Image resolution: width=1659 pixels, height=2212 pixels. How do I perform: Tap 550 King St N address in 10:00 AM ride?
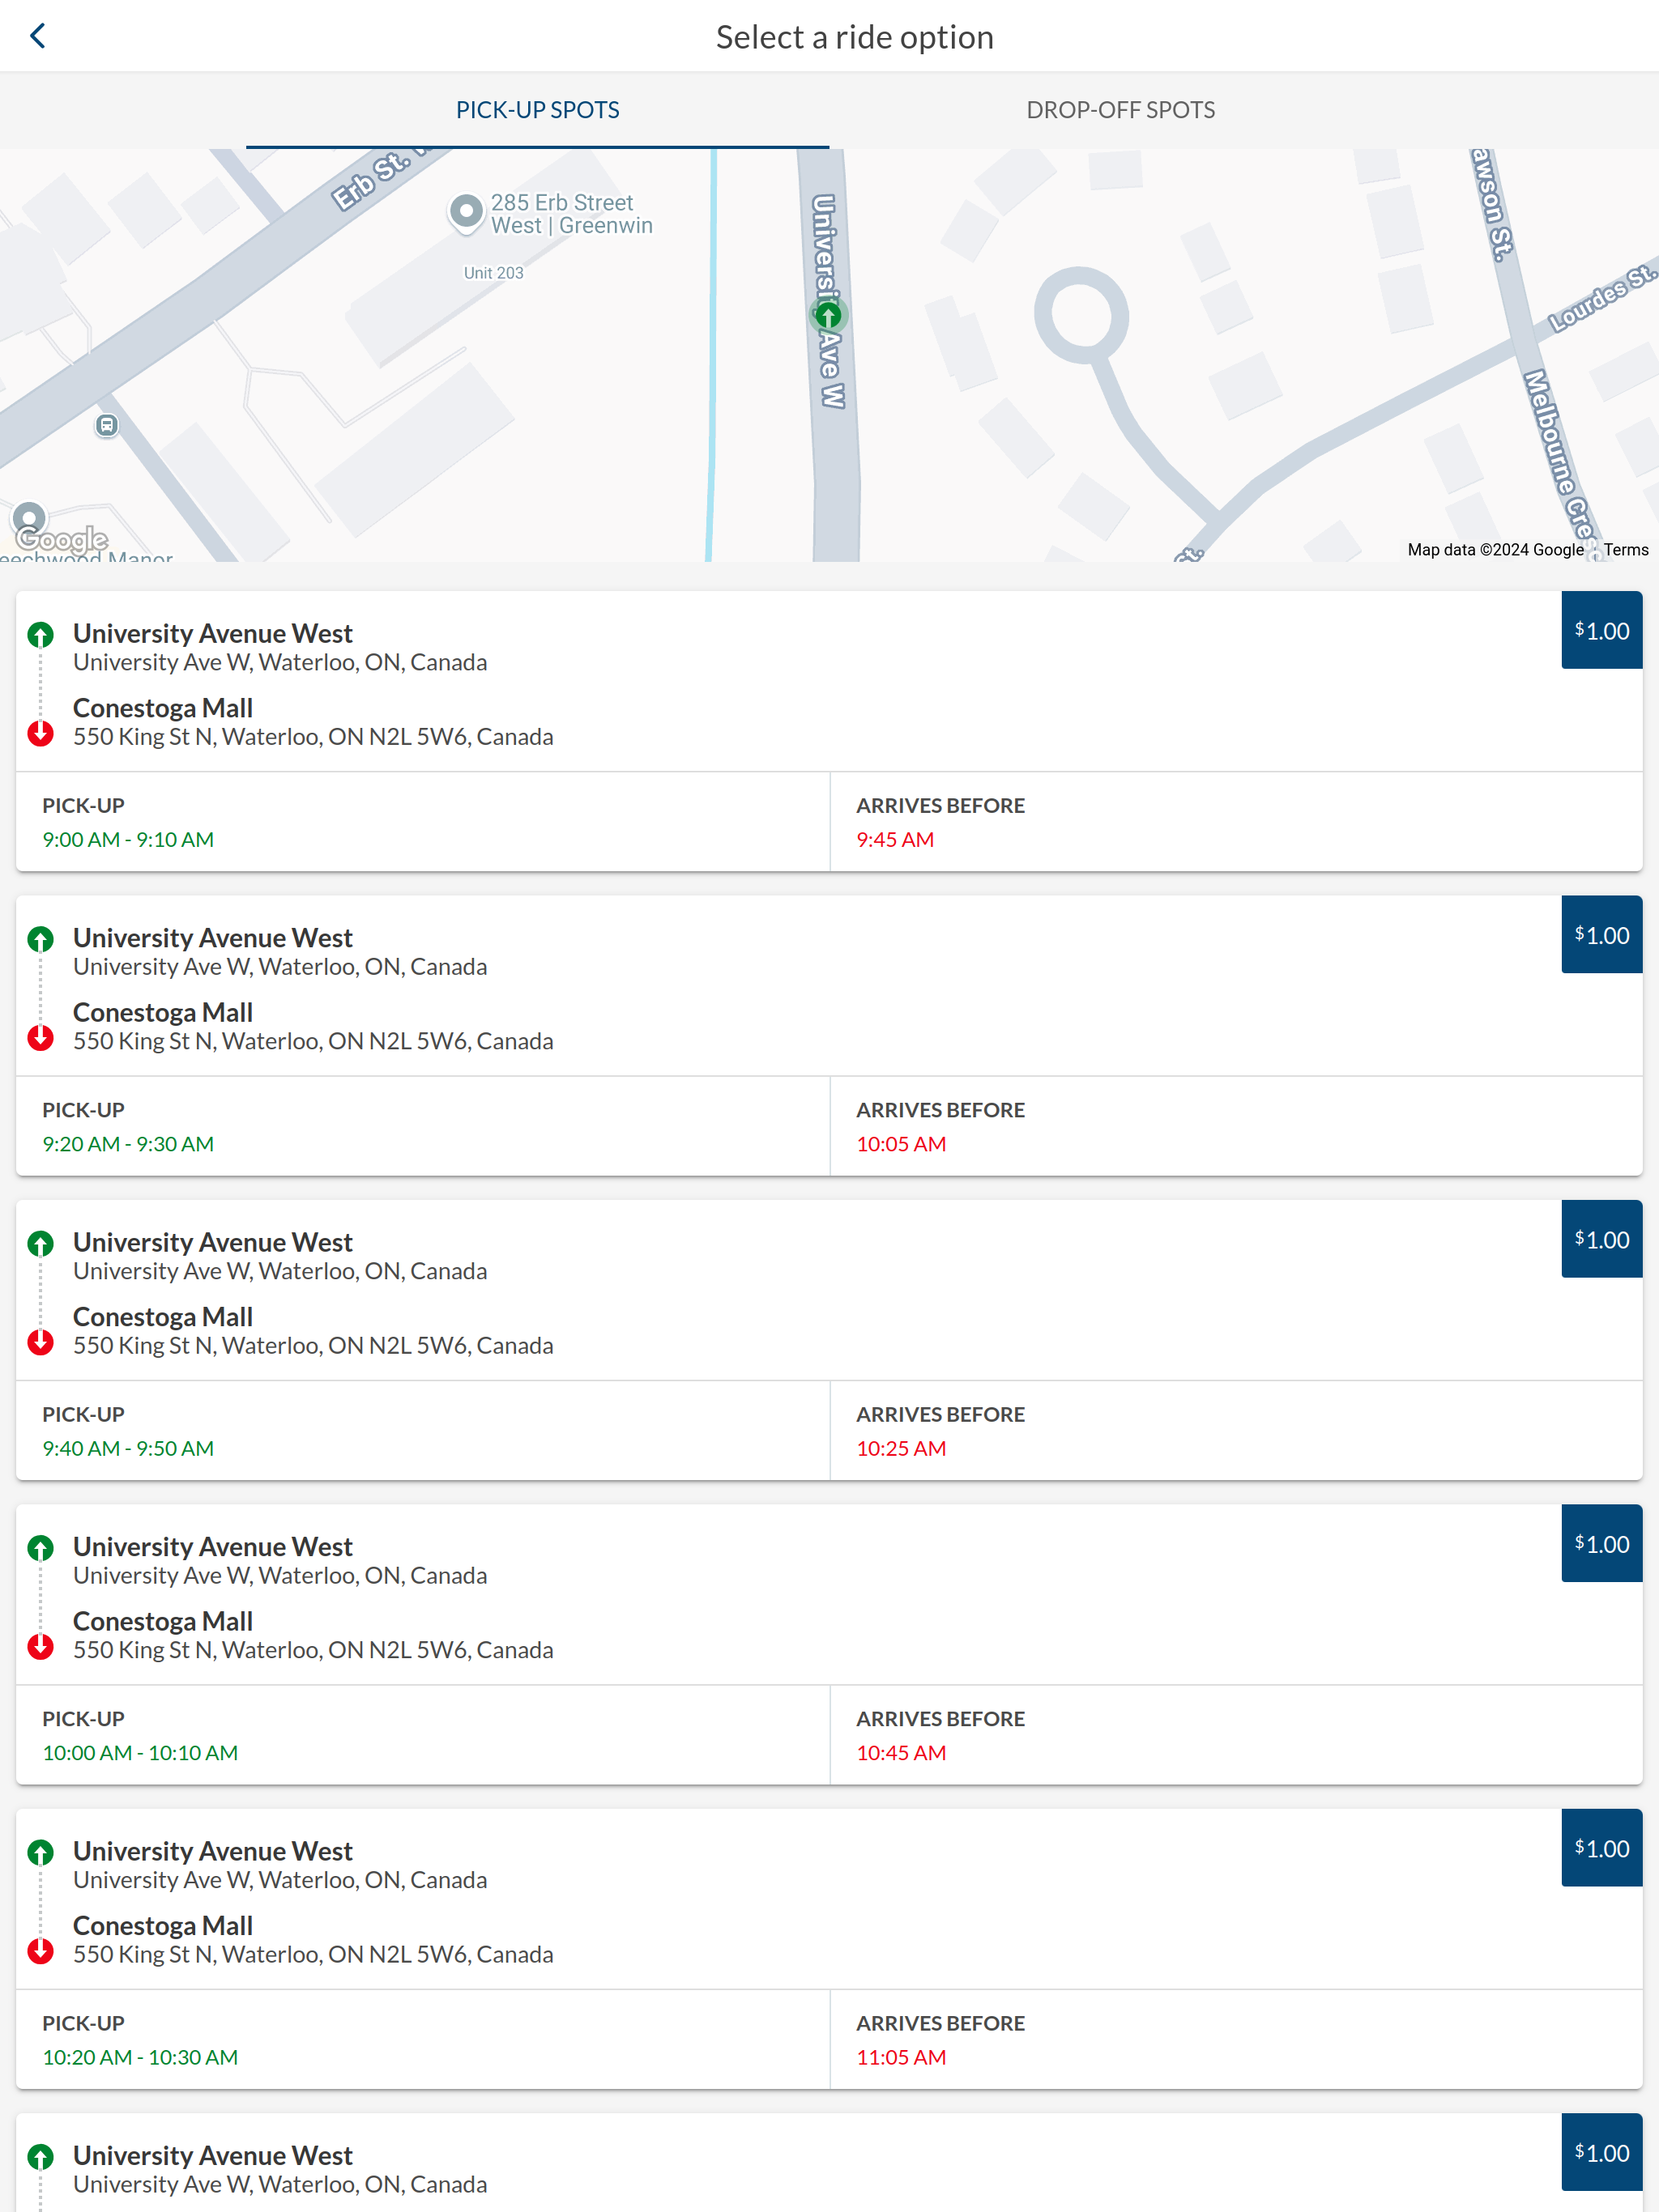coord(313,1650)
